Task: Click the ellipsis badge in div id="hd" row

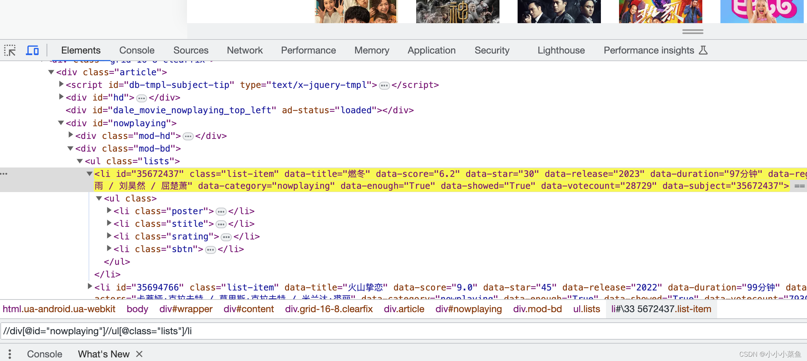Action: pyautogui.click(x=142, y=98)
